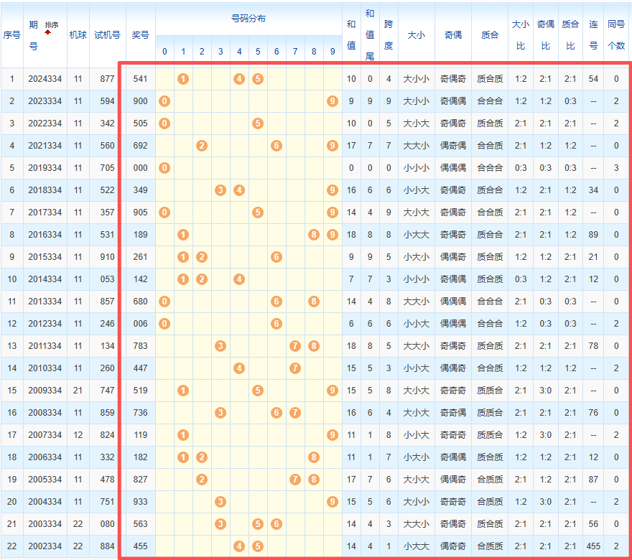Select orange ball 3 in row 2004334
This screenshot has width=632, height=560.
220,502
